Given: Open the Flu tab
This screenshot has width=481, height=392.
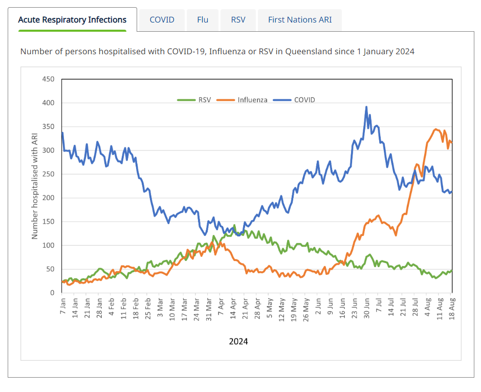Looking at the screenshot, I should pyautogui.click(x=203, y=20).
